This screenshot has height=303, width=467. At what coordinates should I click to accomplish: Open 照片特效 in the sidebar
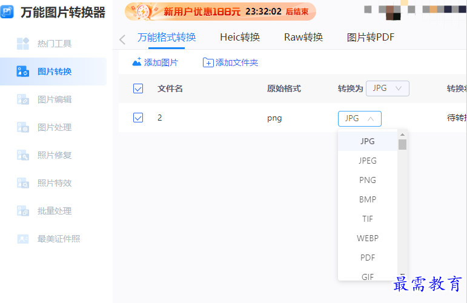(53, 183)
